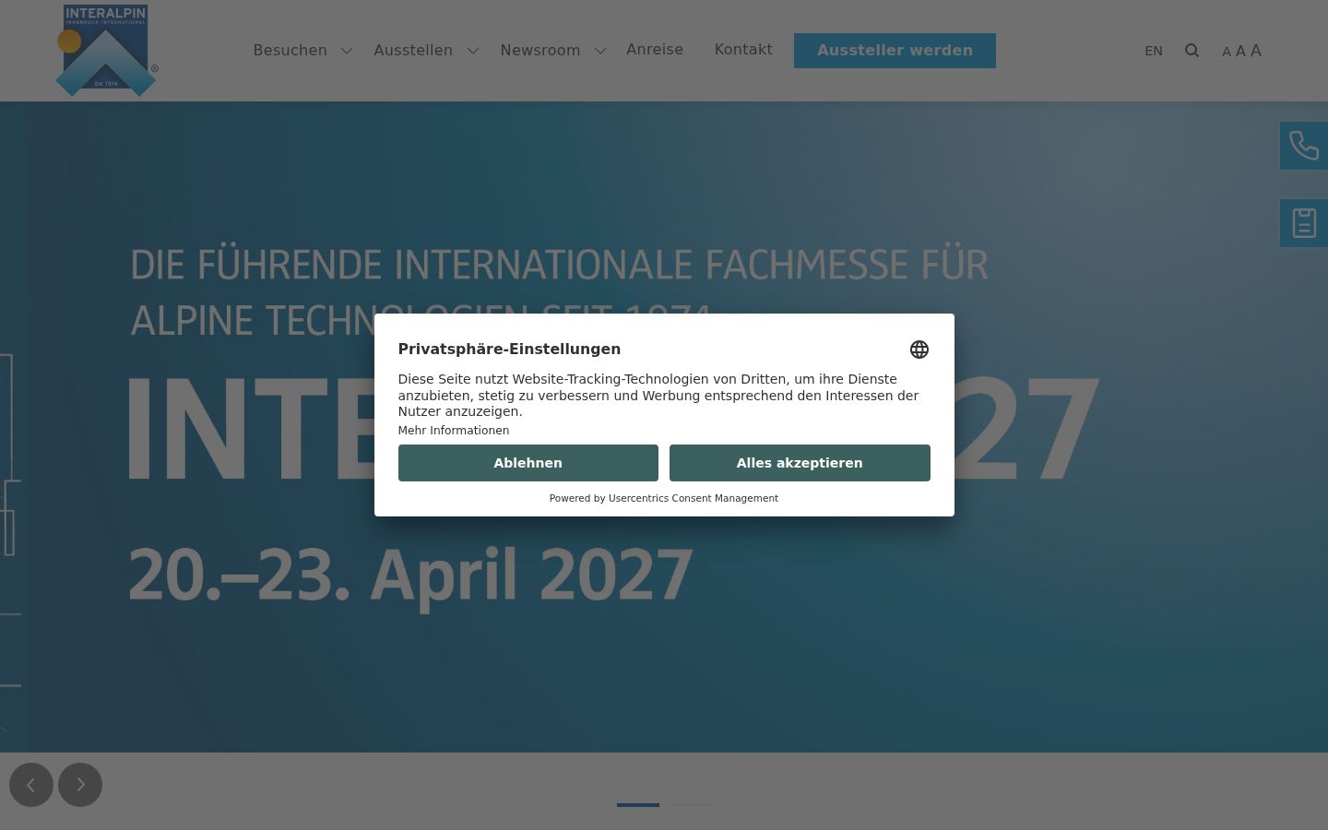Open the clipboard form icon on the side
1328x830 pixels.
(1304, 223)
